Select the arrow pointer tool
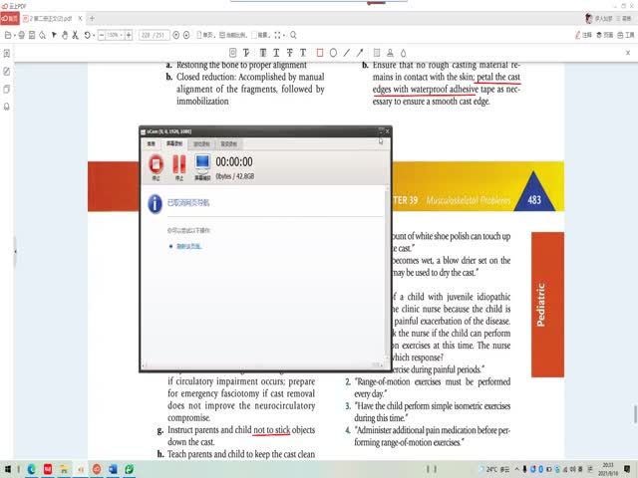This screenshot has width=638, height=478. pyautogui.click(x=54, y=36)
